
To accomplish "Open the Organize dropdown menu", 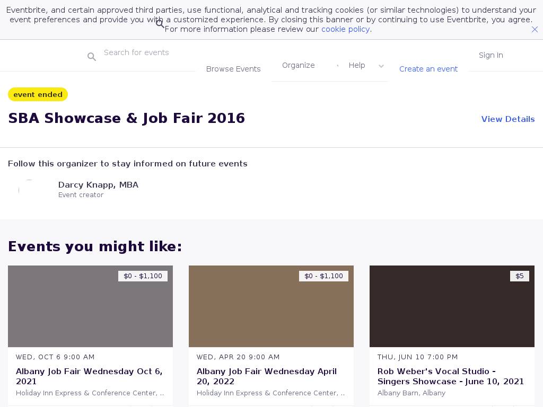I will [299, 65].
